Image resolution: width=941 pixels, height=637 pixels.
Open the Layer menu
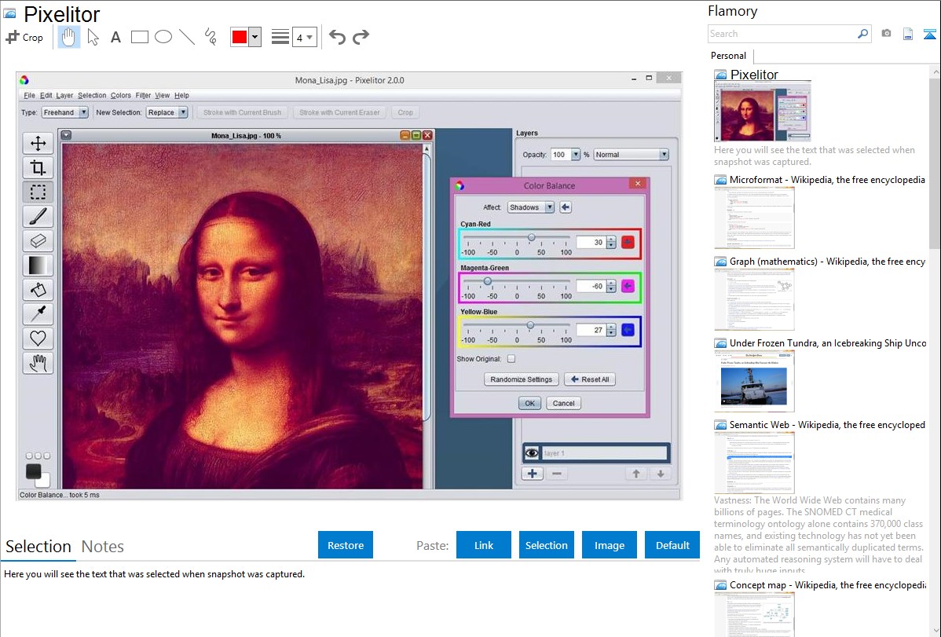click(64, 96)
